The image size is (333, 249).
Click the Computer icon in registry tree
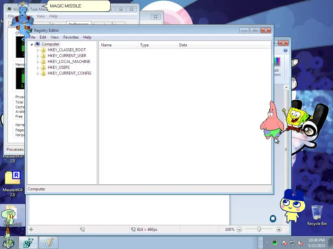[x=37, y=44]
